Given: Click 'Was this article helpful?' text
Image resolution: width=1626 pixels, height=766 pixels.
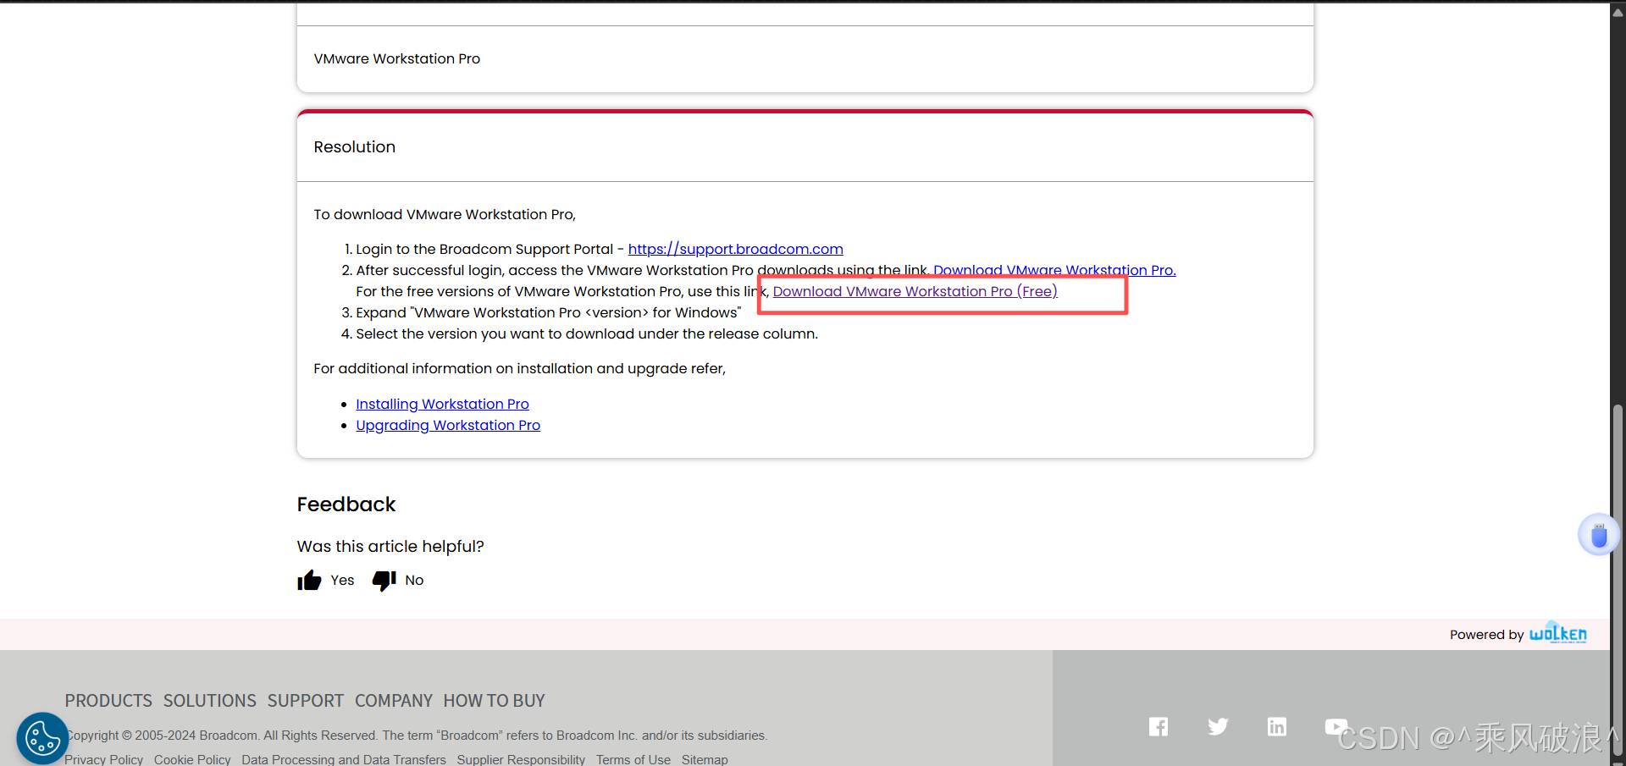Looking at the screenshot, I should click(390, 546).
